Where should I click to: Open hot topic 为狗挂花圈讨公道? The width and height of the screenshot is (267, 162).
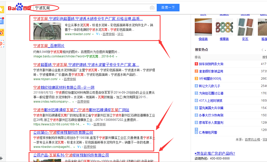211,93
